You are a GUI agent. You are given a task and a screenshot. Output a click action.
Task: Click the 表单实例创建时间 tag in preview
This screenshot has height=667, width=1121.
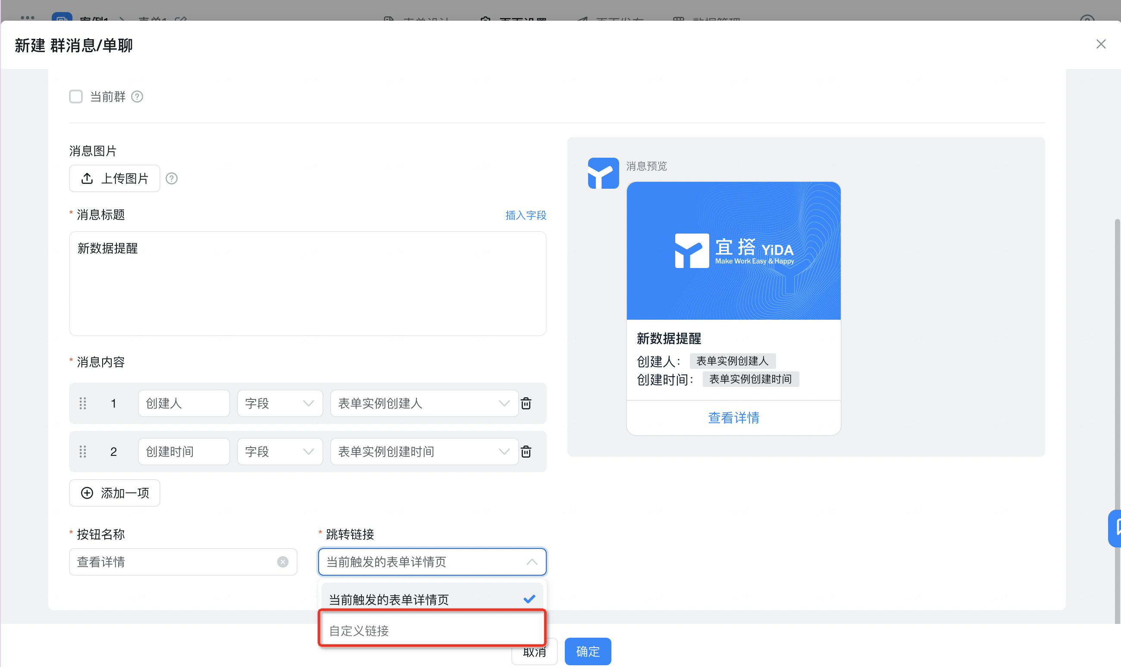751,379
